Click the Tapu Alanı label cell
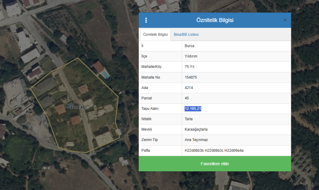This screenshot has width=319, height=190. (149, 109)
